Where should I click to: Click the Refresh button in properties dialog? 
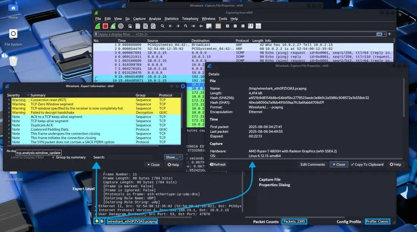[x=218, y=165]
